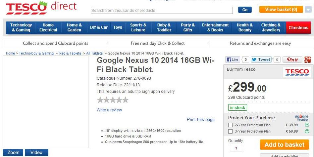Expand the basket dropdown arrow
This screenshot has width=314, height=157.
308,10
